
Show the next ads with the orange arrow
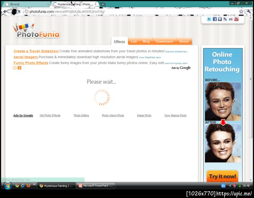[19, 68]
